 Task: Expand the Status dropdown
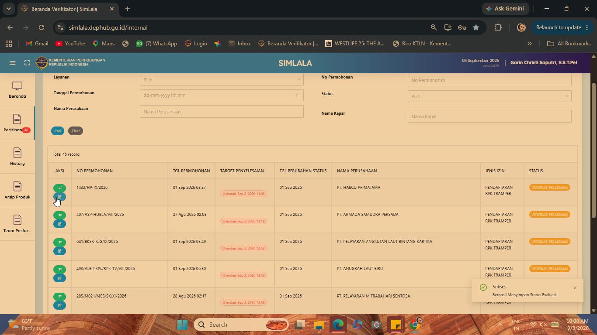pos(489,96)
